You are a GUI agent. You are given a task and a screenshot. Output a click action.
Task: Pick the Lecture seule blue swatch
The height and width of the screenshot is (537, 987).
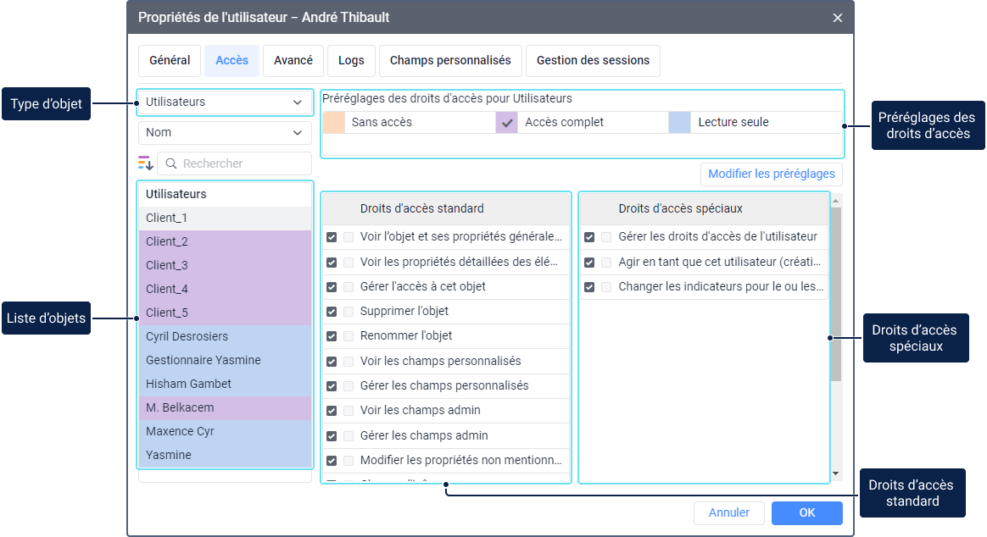(x=680, y=122)
